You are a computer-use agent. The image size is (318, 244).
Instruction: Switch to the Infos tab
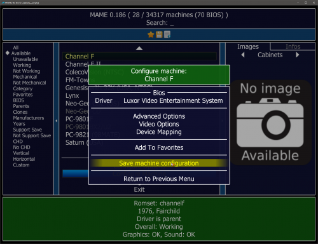[x=293, y=46]
